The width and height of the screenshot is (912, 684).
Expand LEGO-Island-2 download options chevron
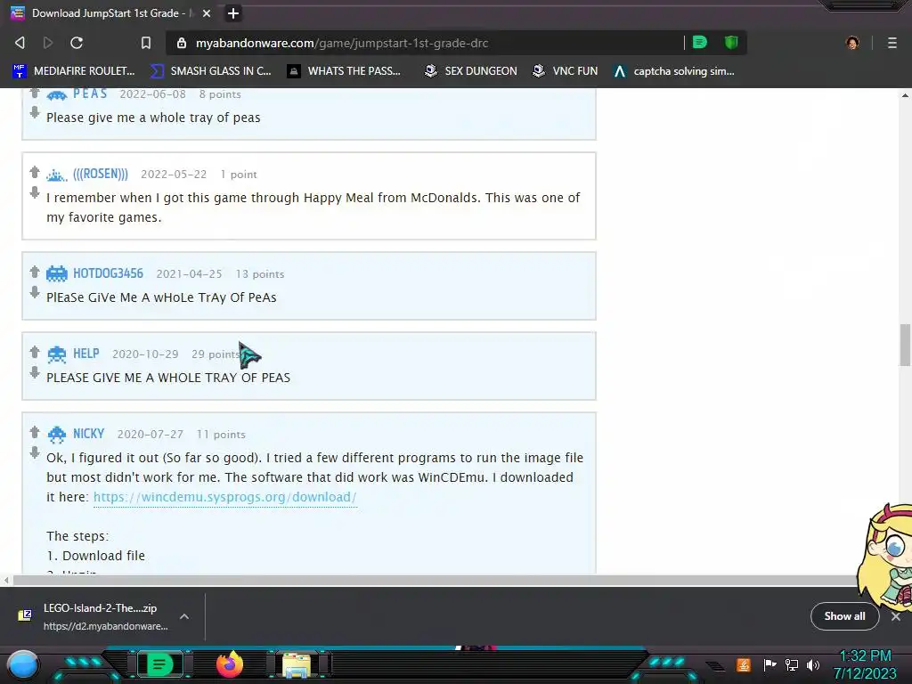(183, 616)
